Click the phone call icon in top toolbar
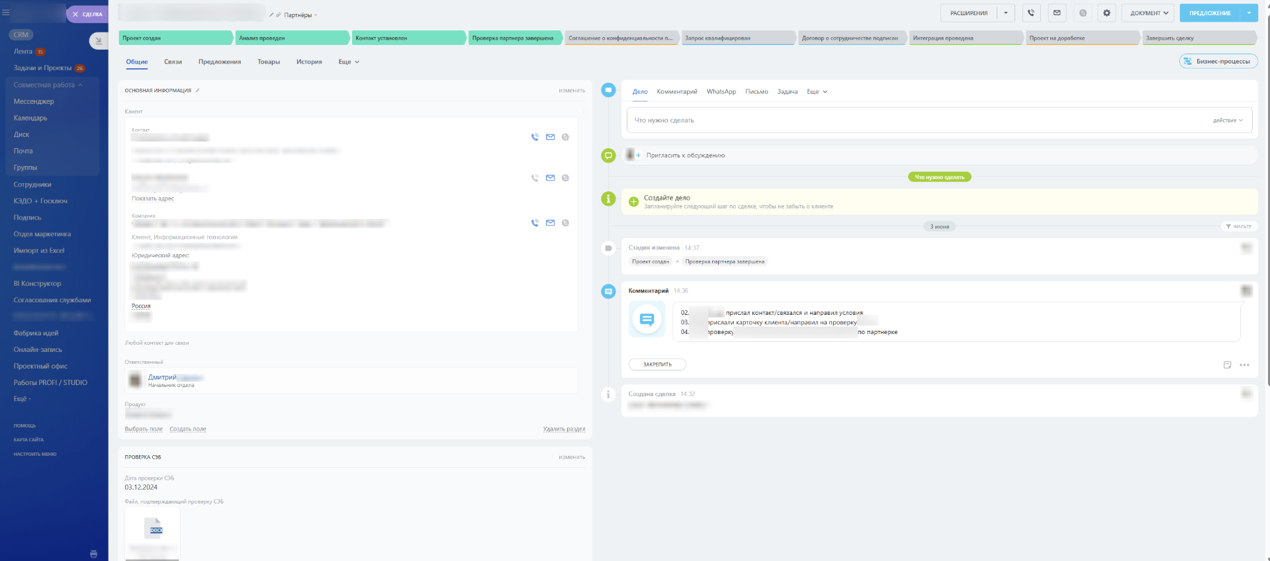The width and height of the screenshot is (1270, 561). [x=1031, y=13]
